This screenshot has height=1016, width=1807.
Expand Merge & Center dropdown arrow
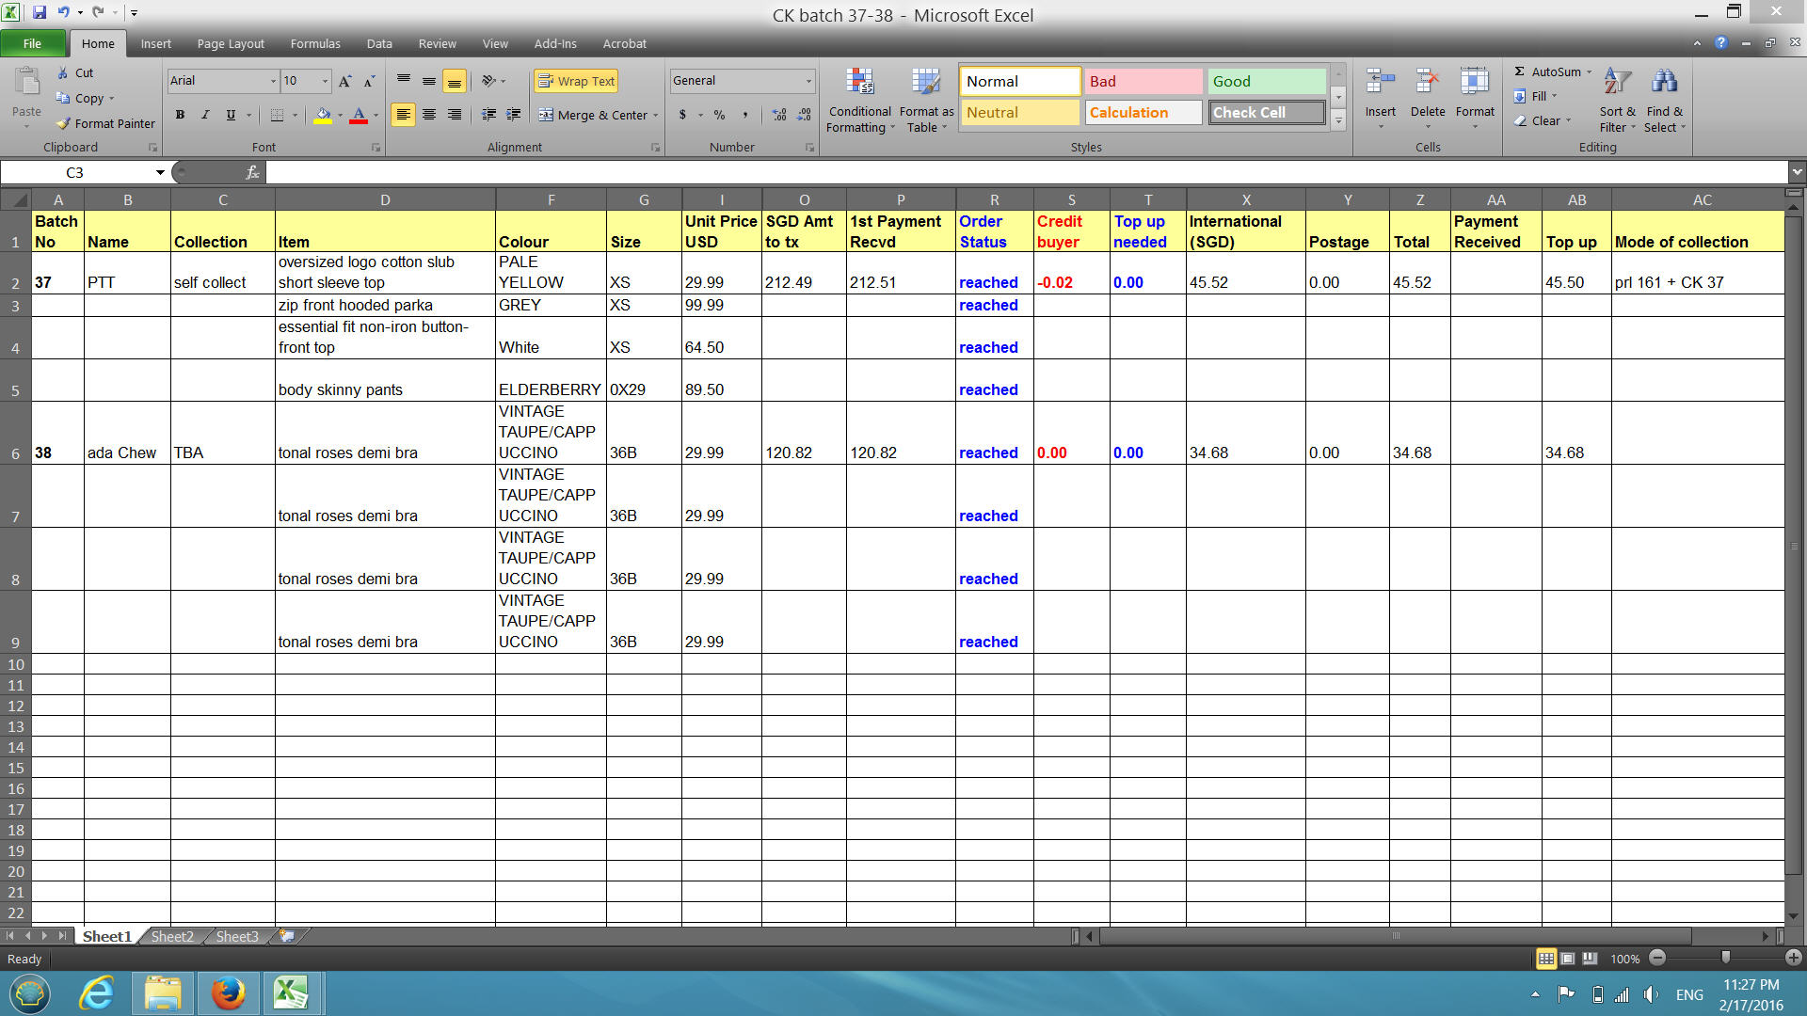(x=656, y=115)
